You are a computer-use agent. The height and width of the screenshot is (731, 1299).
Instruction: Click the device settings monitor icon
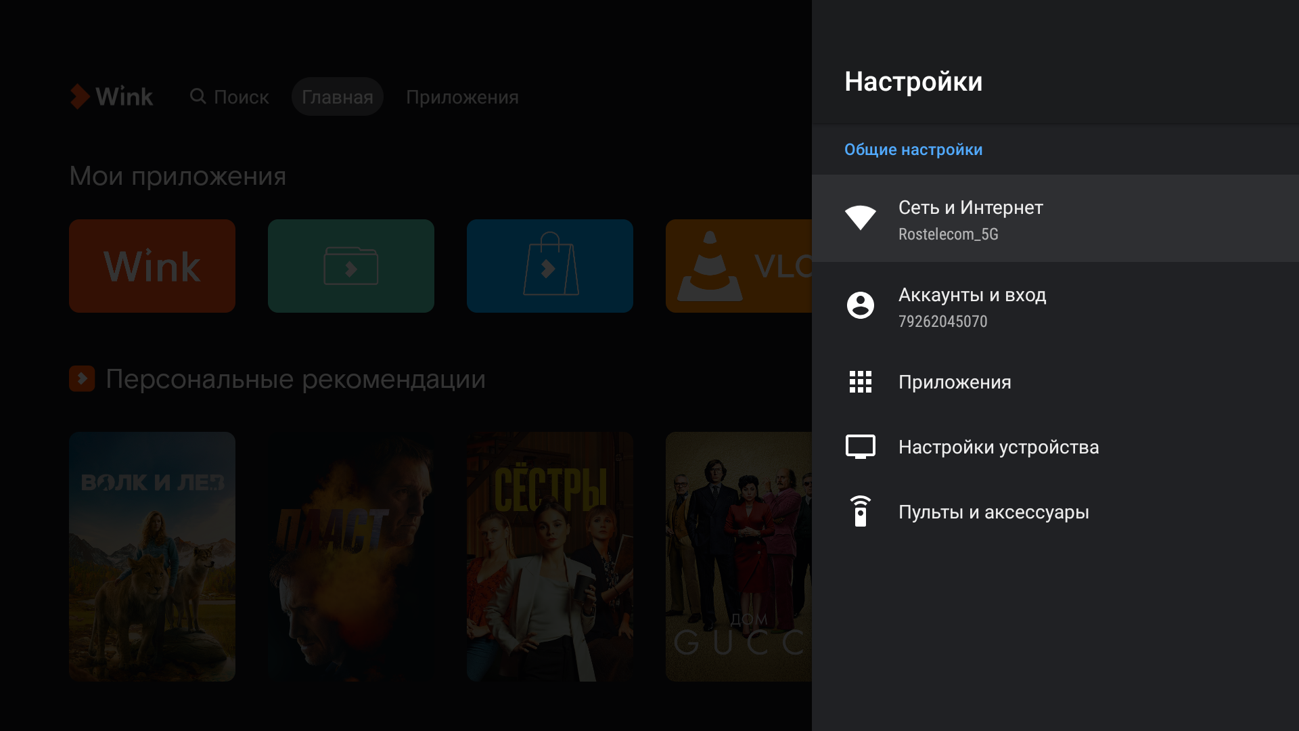click(x=860, y=447)
